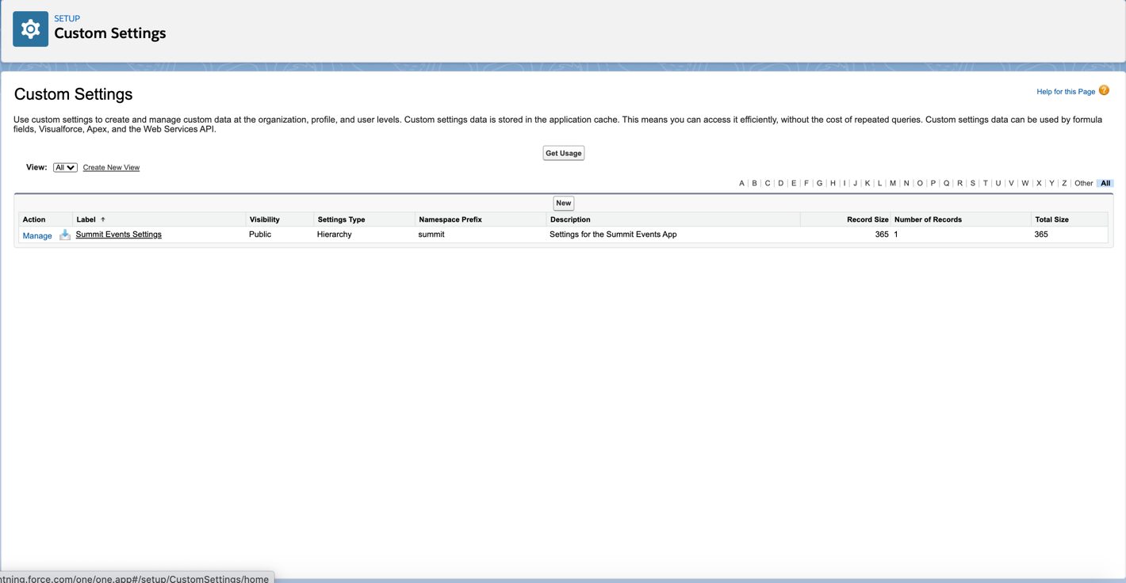This screenshot has height=583, width=1126.
Task: Filter list by letter L
Action: [x=879, y=183]
